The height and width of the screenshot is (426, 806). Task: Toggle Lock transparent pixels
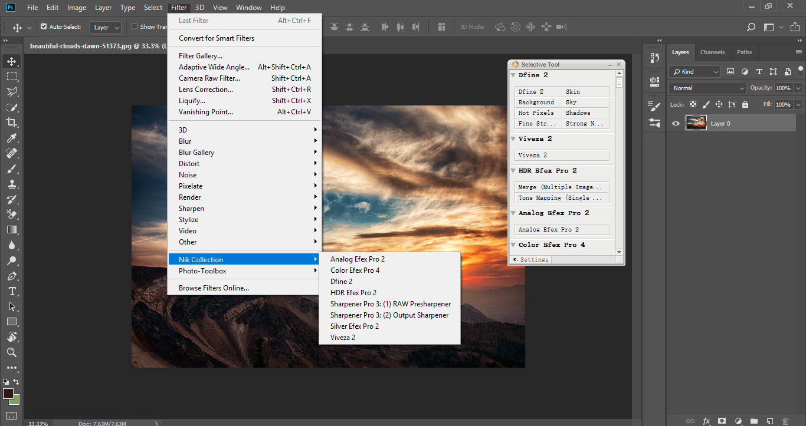tap(693, 104)
